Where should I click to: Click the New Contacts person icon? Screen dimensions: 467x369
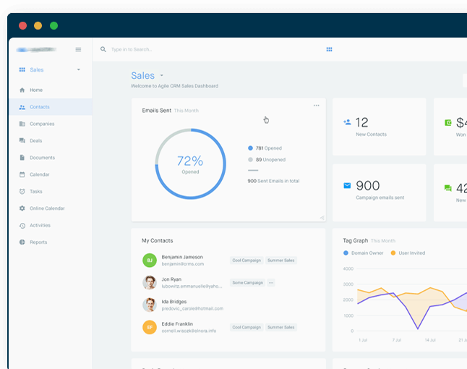(x=347, y=123)
